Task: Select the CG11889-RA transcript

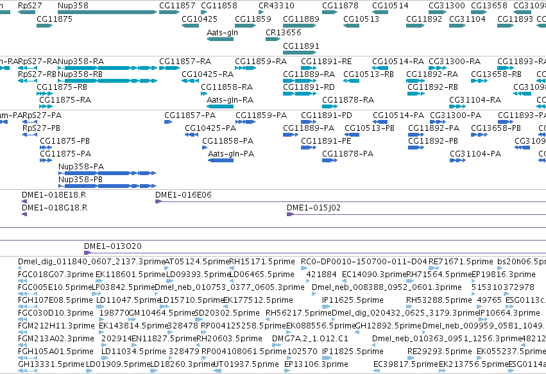Action: 300,81
